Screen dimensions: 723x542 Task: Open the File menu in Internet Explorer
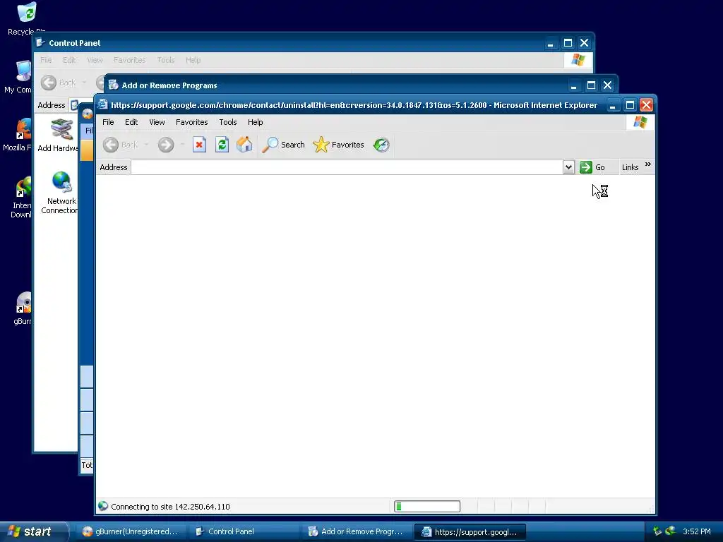(108, 122)
